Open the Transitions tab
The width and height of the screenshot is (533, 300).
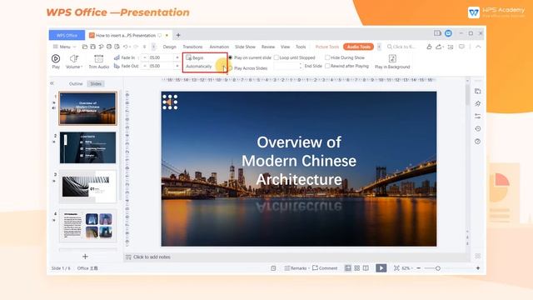(192, 47)
